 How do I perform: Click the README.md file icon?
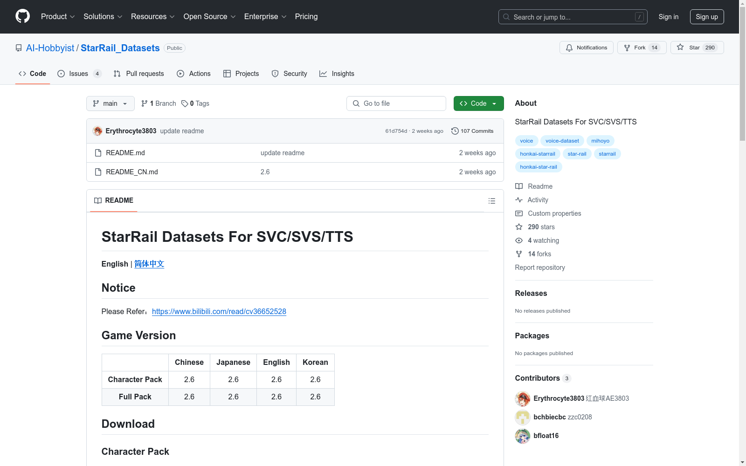pos(98,153)
